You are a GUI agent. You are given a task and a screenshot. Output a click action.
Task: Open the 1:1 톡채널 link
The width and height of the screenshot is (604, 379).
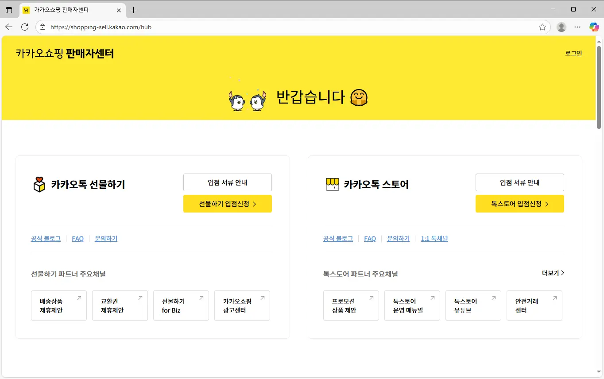point(434,239)
